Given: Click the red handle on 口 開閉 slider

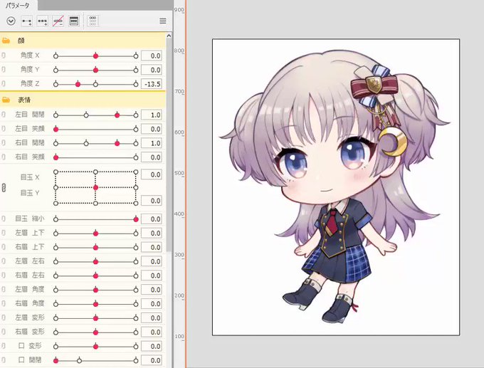Looking at the screenshot, I should [x=56, y=361].
